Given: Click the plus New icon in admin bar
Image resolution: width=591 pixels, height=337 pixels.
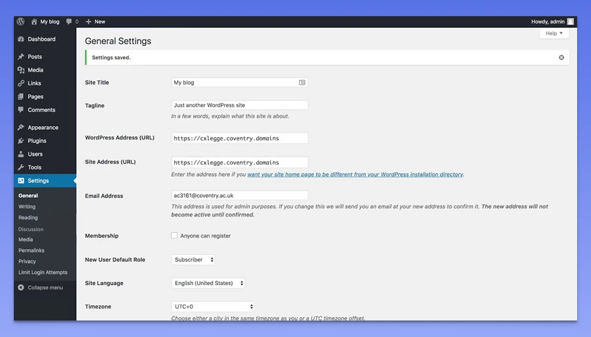Looking at the screenshot, I should (x=89, y=22).
